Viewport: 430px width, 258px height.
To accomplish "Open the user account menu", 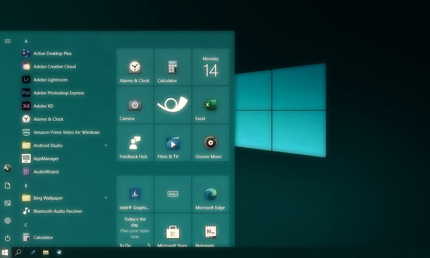I will click(x=8, y=168).
